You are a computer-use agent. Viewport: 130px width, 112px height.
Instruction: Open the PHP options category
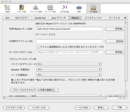pyautogui.click(x=79, y=9)
